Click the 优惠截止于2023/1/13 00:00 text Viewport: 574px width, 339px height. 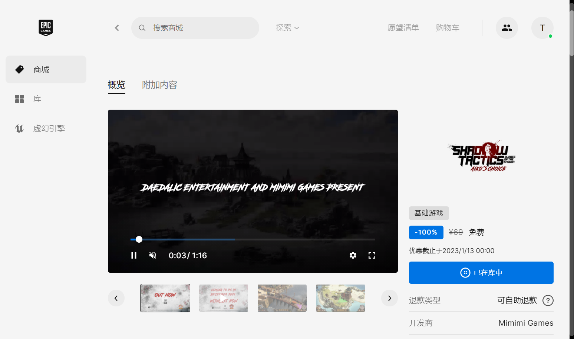452,251
